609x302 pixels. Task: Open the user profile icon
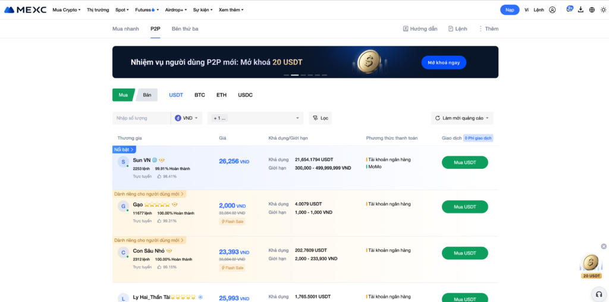click(x=553, y=10)
